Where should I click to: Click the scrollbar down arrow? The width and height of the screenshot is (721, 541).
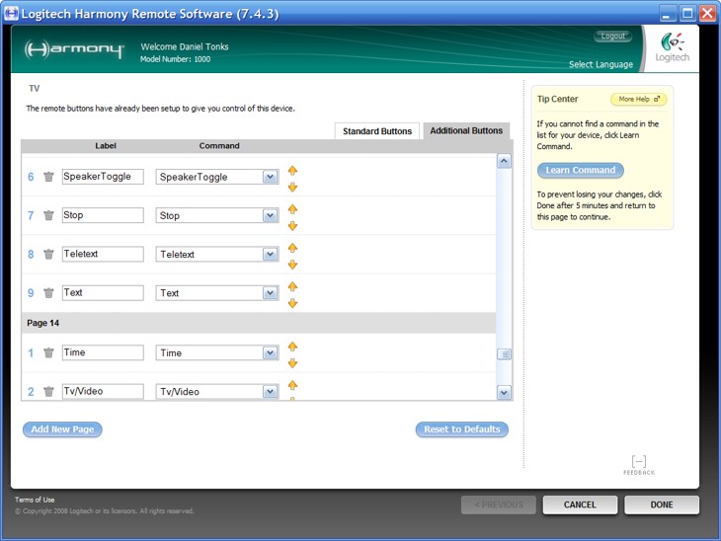[x=504, y=393]
